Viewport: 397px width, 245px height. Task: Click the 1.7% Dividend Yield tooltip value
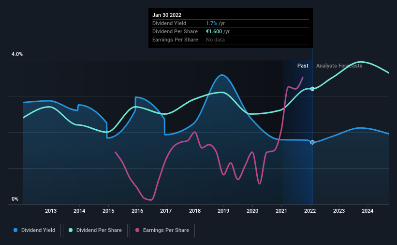pos(211,23)
